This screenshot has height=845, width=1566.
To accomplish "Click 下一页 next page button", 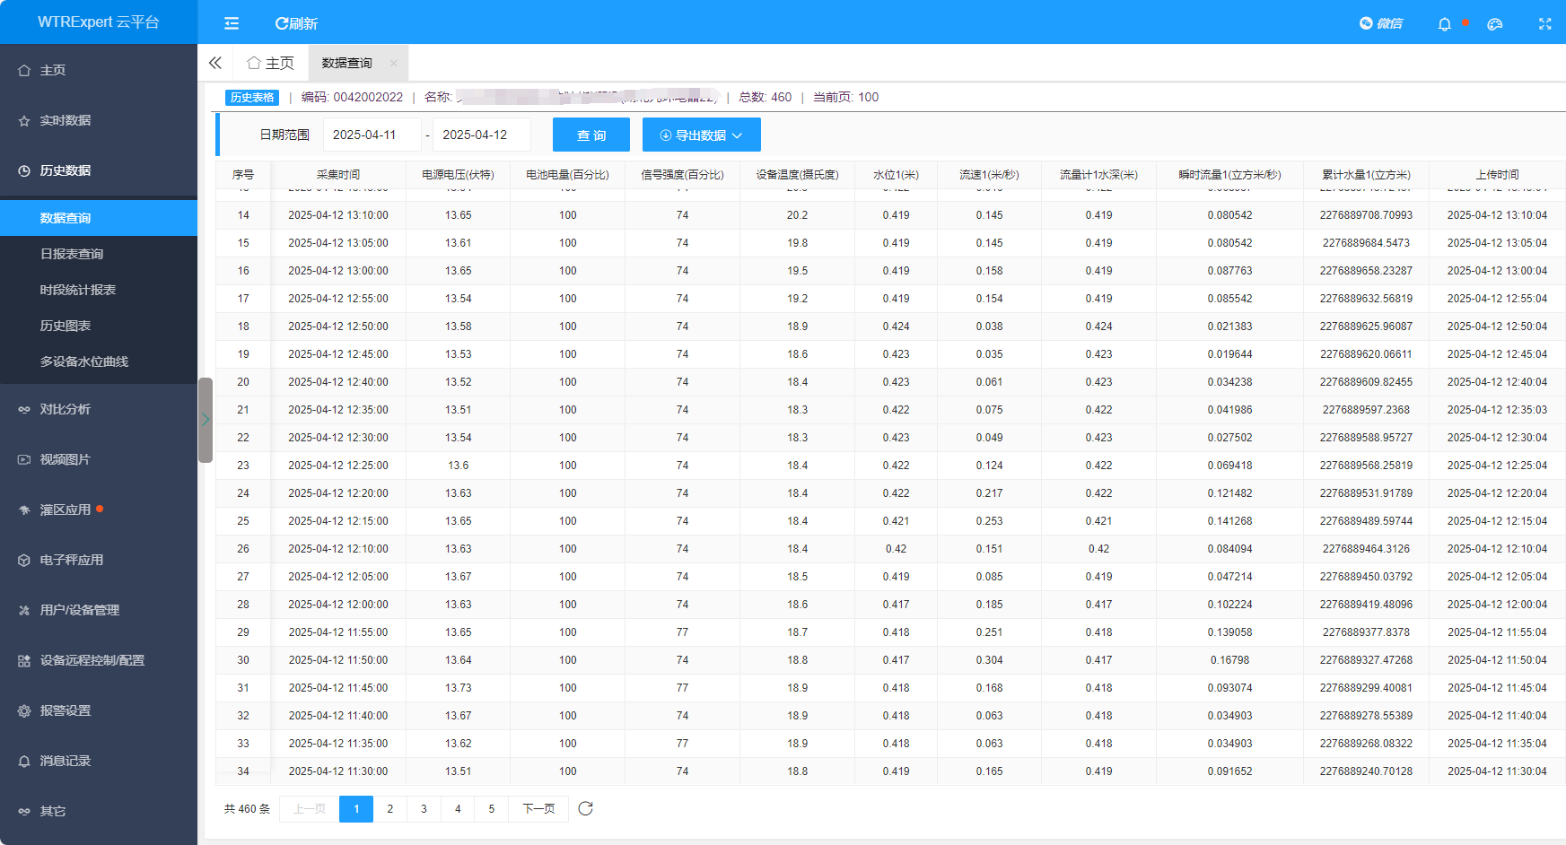I will click(x=538, y=809).
